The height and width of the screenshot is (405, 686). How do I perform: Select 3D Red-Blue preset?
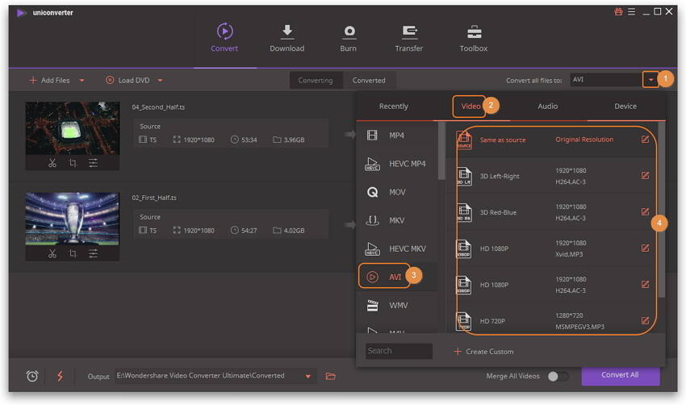click(x=551, y=212)
